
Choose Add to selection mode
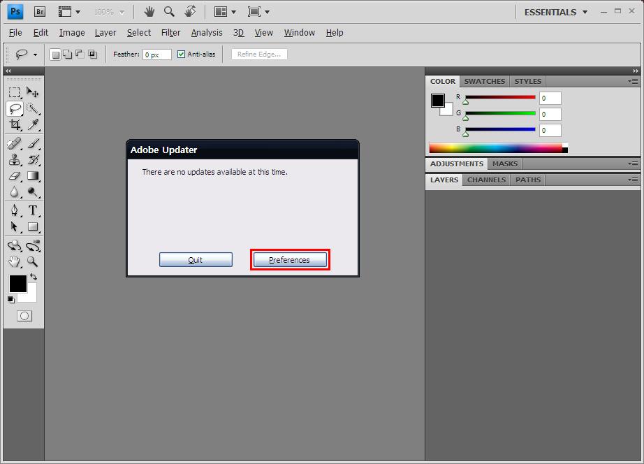67,55
